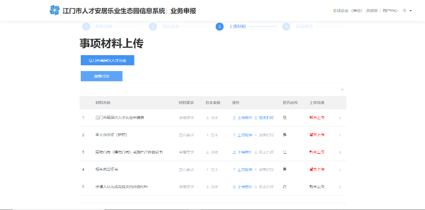Upload attachment for 江门市高层次人才认定申请表
425x210 pixels.
pos(243,118)
